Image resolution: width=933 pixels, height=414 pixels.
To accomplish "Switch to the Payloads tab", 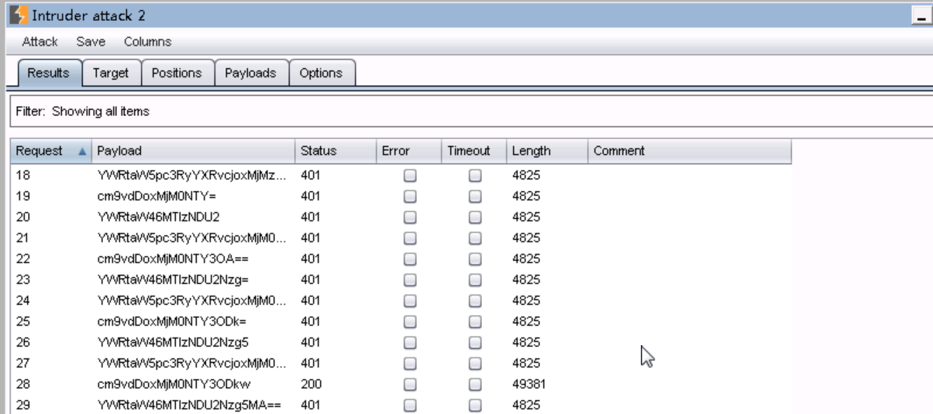I will 250,73.
